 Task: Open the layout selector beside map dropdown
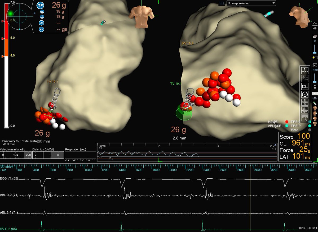pos(222,3)
